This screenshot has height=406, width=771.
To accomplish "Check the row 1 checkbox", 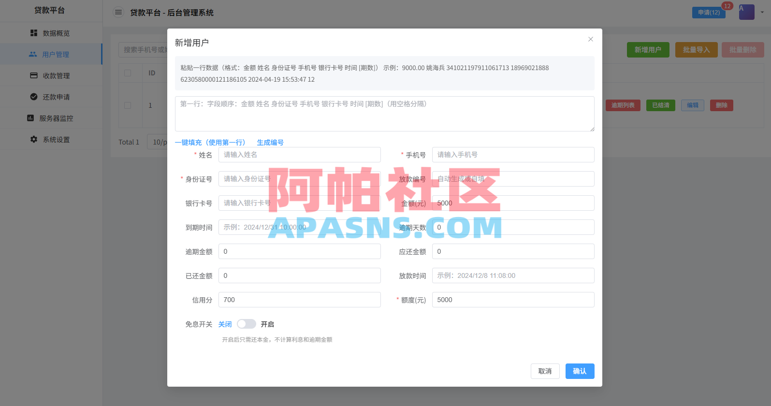I will pos(128,105).
